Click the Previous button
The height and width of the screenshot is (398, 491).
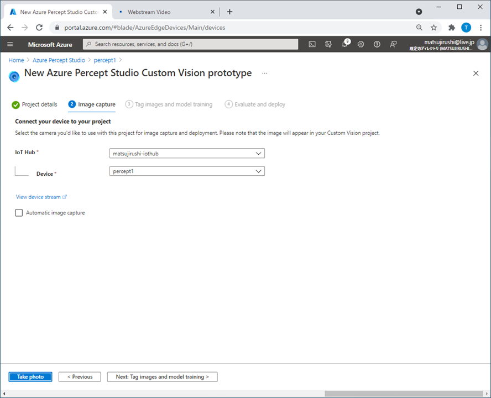click(x=80, y=376)
